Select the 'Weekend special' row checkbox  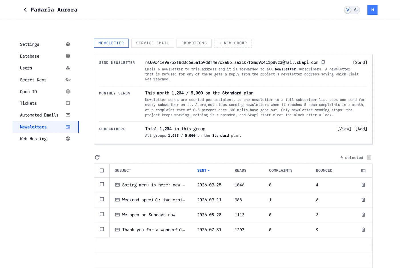(x=102, y=199)
